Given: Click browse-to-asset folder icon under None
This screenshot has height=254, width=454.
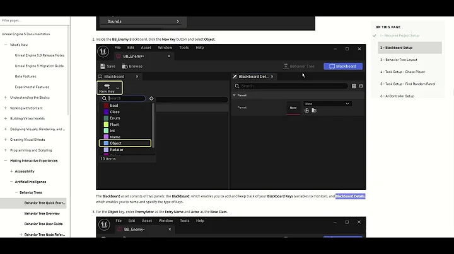Looking at the screenshot, I should point(314,111).
